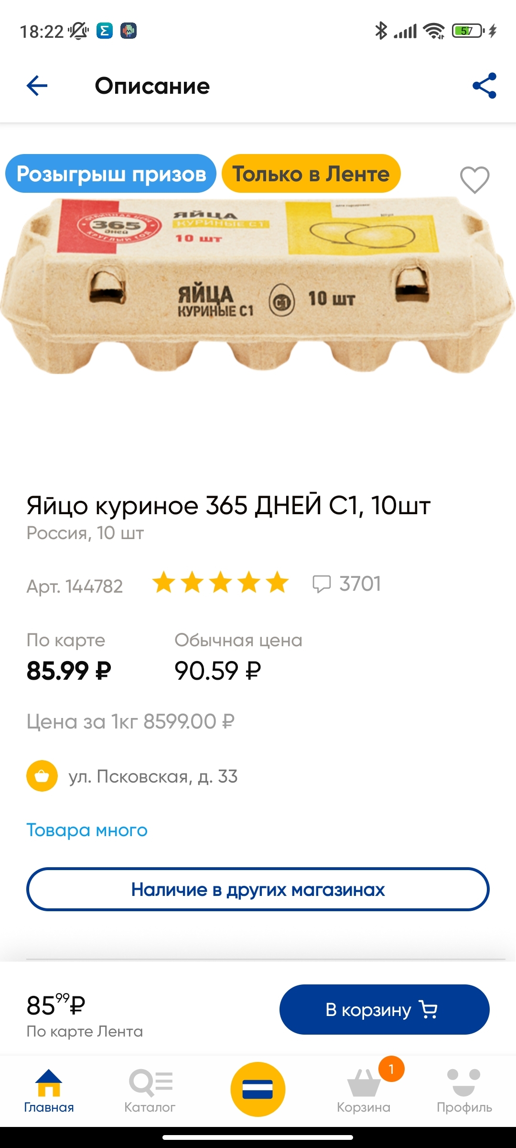Screen dimensions: 516x1148
Task: Tap the 'Товара много' stock link
Action: pos(87,830)
